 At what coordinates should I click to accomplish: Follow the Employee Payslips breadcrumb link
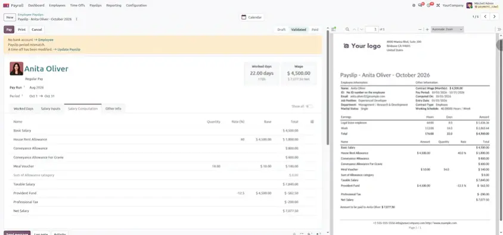click(30, 15)
